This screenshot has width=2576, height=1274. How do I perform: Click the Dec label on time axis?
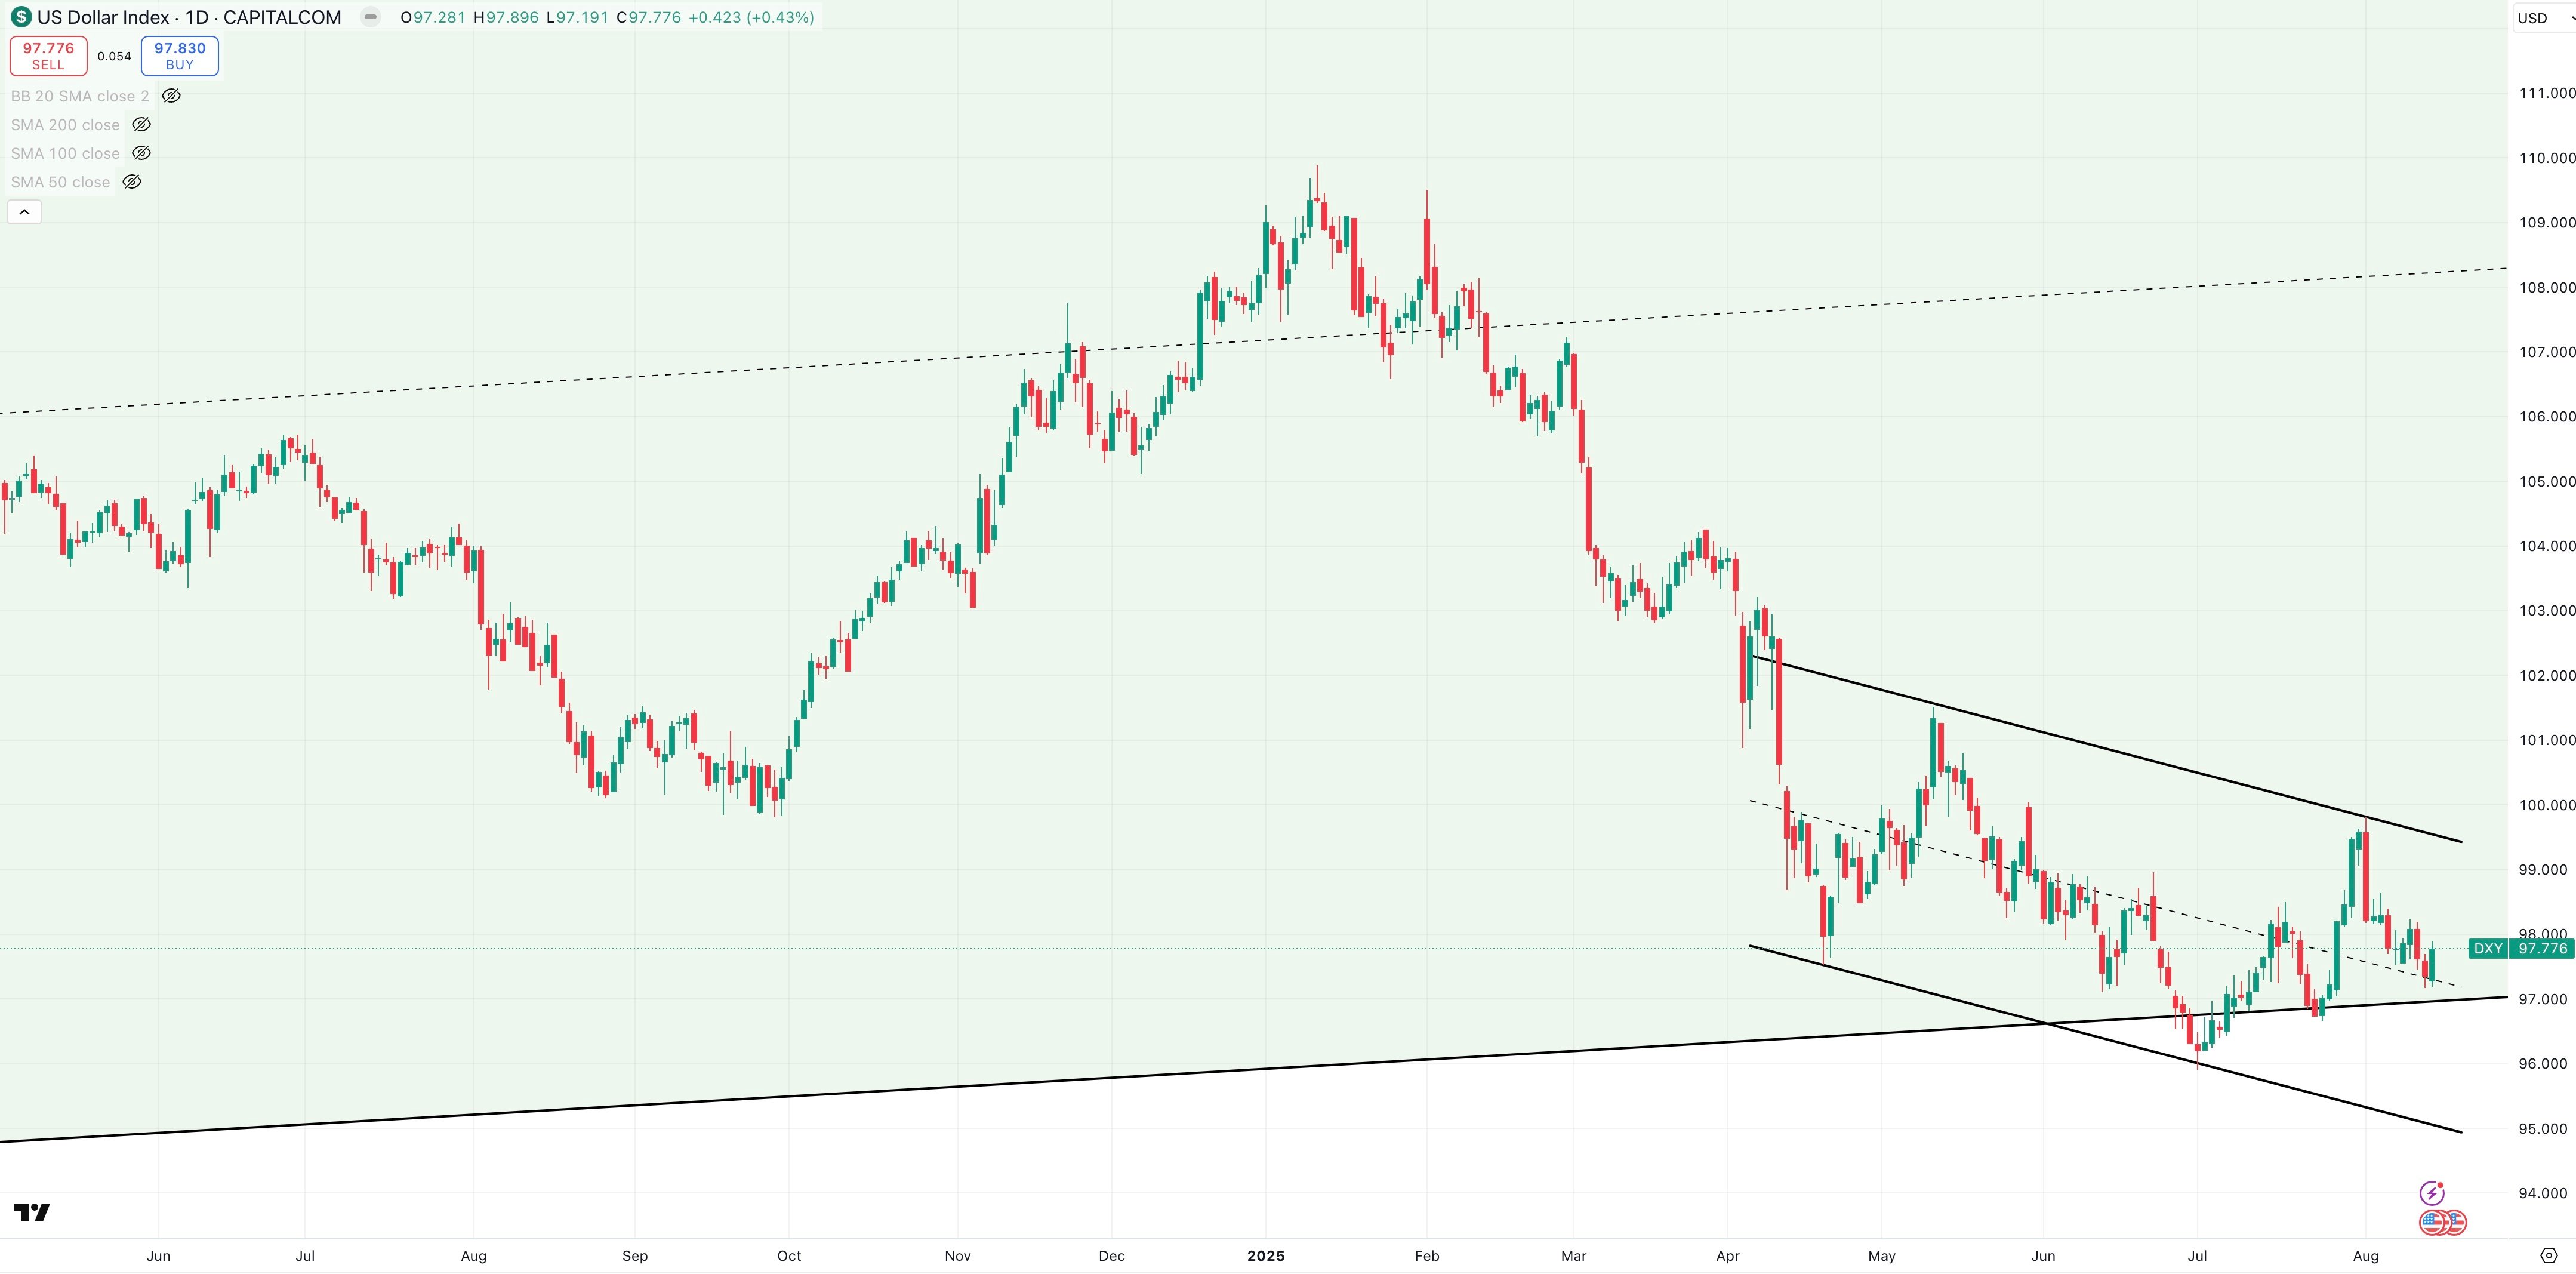click(x=1112, y=1256)
